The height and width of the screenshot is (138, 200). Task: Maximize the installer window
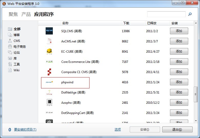(x=183, y=3)
